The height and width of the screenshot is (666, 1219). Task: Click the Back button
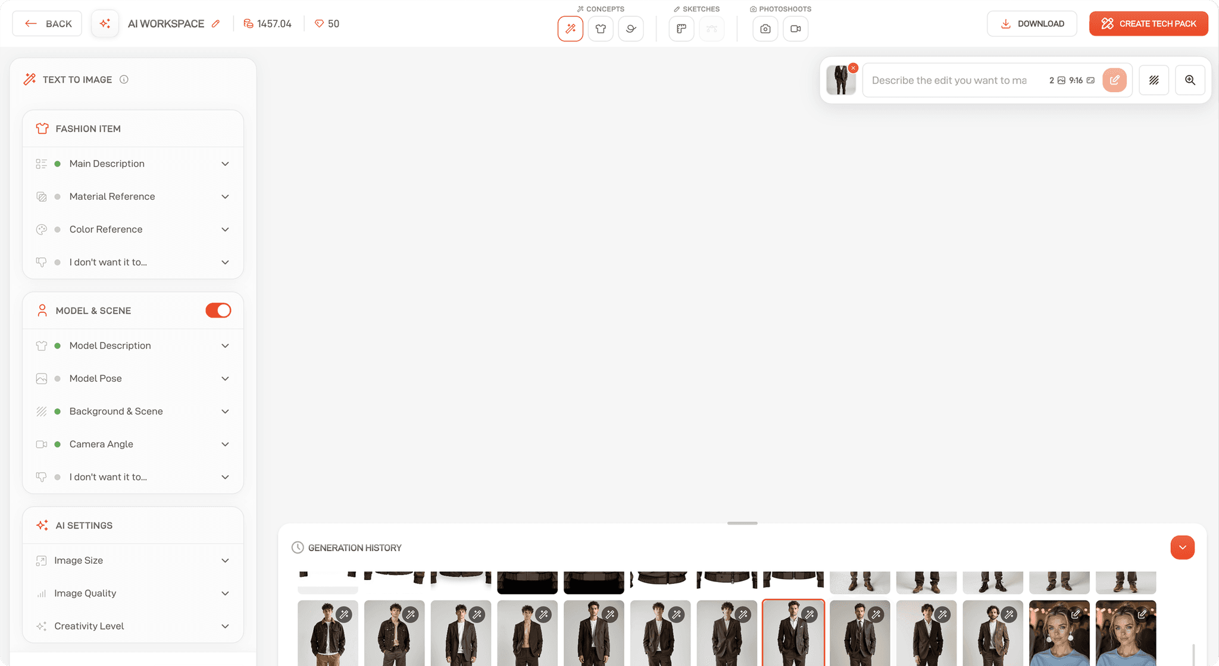tap(47, 24)
